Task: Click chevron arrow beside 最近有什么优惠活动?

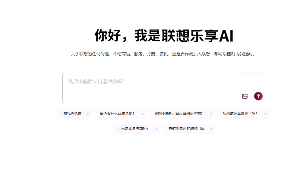Action: 142,114
